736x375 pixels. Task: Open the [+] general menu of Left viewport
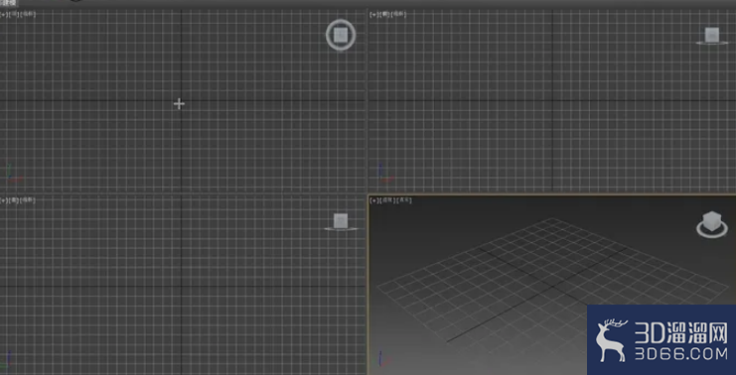[x=3, y=200]
